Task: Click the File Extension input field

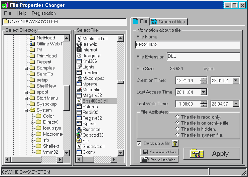Action: pyautogui.click(x=204, y=56)
